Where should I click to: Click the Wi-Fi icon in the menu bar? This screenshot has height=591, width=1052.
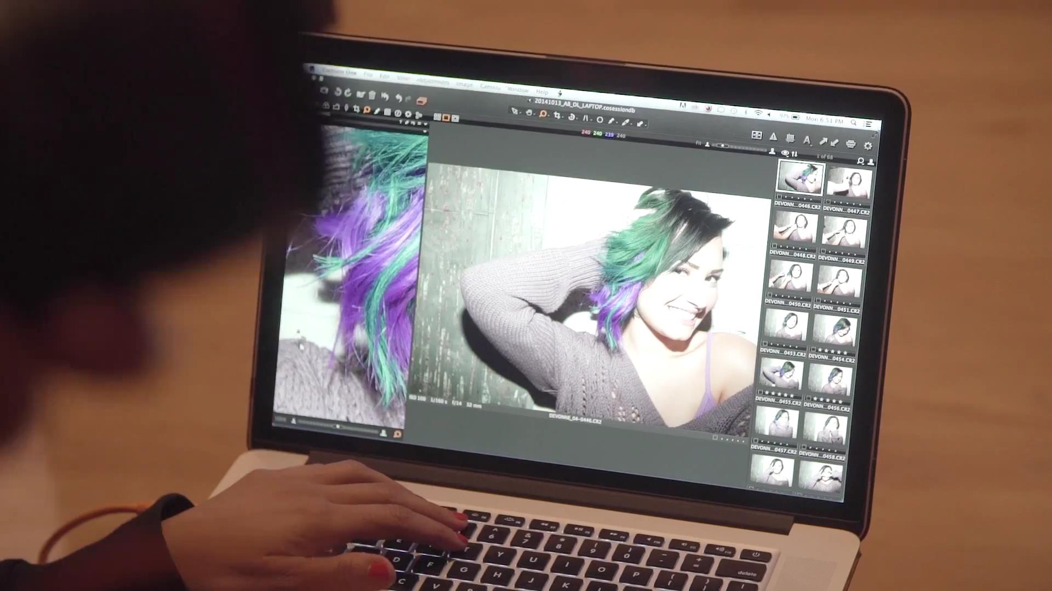tap(758, 113)
